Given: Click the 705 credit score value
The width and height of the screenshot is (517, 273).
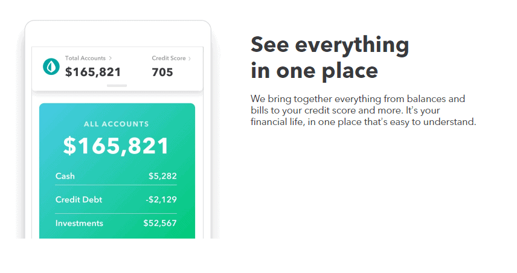Looking at the screenshot, I should pos(162,72).
